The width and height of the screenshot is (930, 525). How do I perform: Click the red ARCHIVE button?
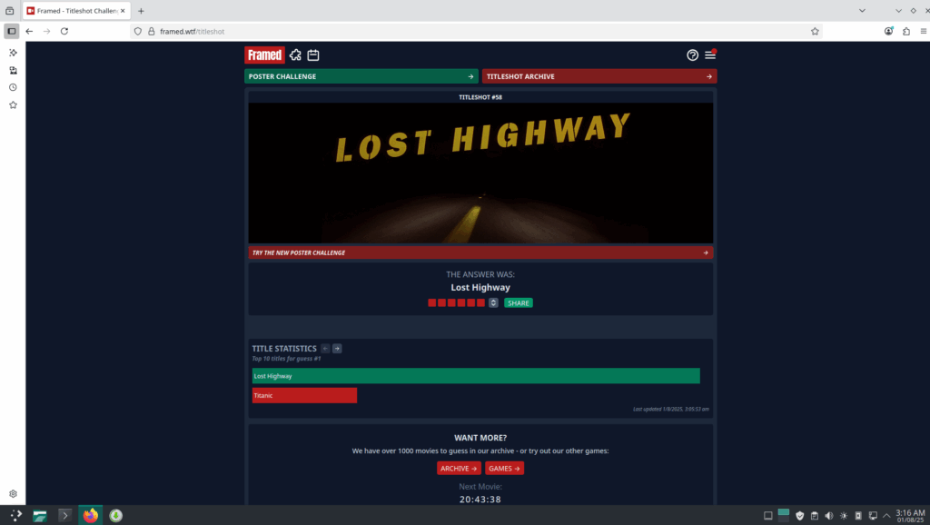click(x=459, y=469)
